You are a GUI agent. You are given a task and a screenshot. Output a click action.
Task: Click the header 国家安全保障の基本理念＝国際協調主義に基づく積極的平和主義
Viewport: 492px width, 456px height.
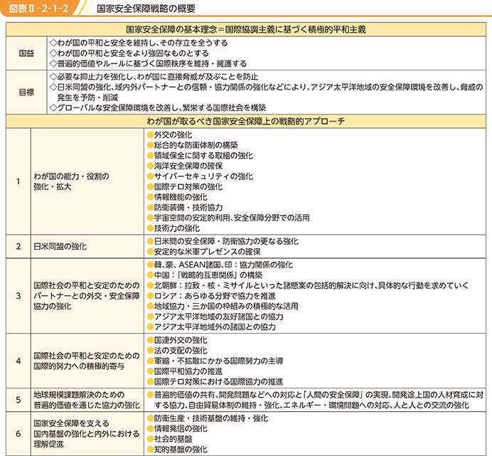[246, 29]
